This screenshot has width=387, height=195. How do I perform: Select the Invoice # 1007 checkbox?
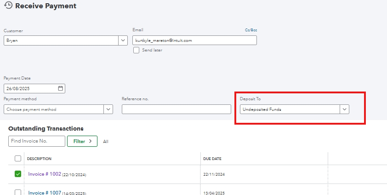pos(18,192)
